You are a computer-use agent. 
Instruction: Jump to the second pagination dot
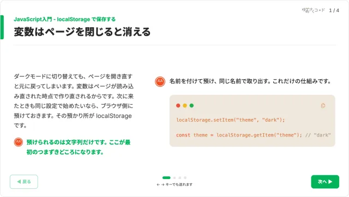coord(174,177)
